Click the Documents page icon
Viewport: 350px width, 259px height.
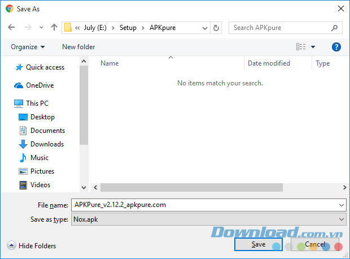23,131
